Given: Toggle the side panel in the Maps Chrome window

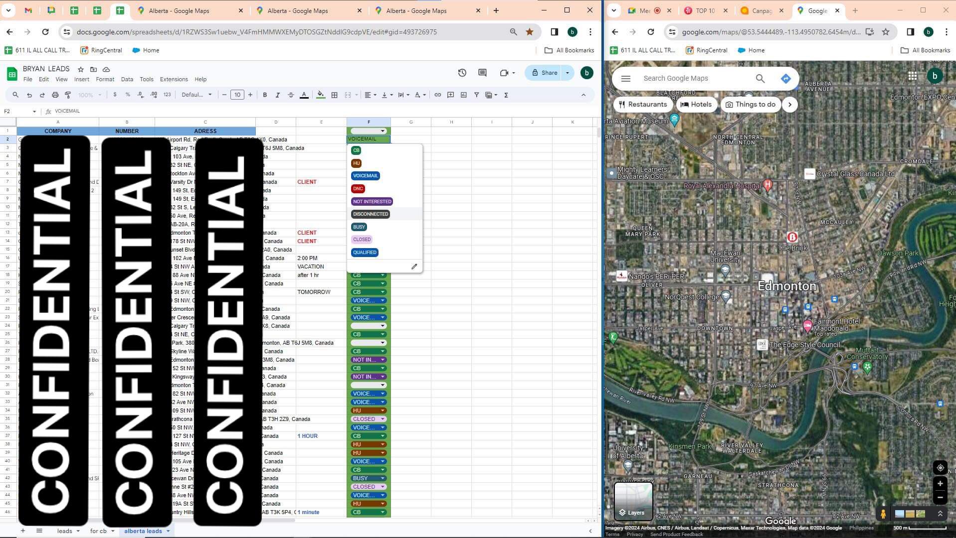Looking at the screenshot, I should click(x=910, y=32).
